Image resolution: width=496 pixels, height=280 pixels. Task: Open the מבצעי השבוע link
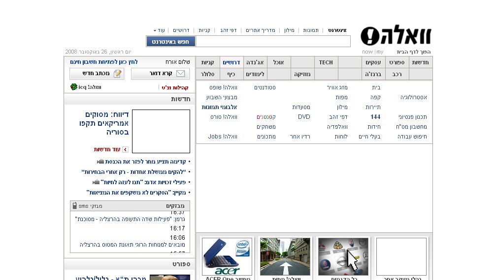222,97
